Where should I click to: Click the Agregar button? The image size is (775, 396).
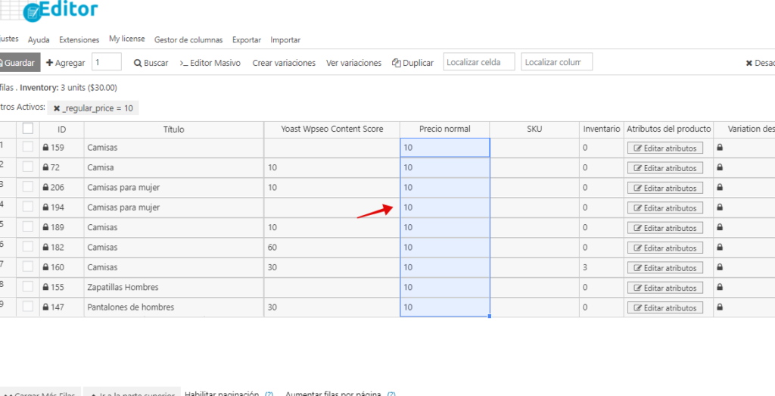65,63
